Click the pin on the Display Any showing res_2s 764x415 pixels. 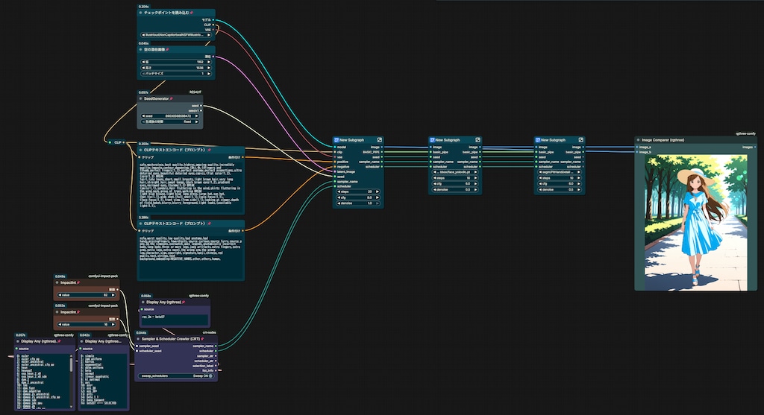(x=184, y=302)
